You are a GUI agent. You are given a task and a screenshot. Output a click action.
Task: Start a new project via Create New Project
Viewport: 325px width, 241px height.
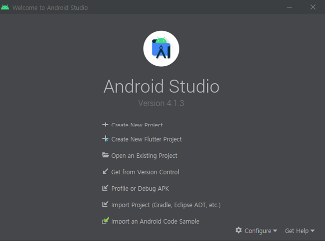[137, 124]
